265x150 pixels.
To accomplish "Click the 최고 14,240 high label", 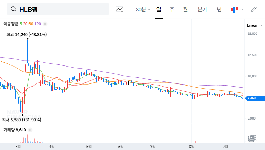I will coord(26,35).
